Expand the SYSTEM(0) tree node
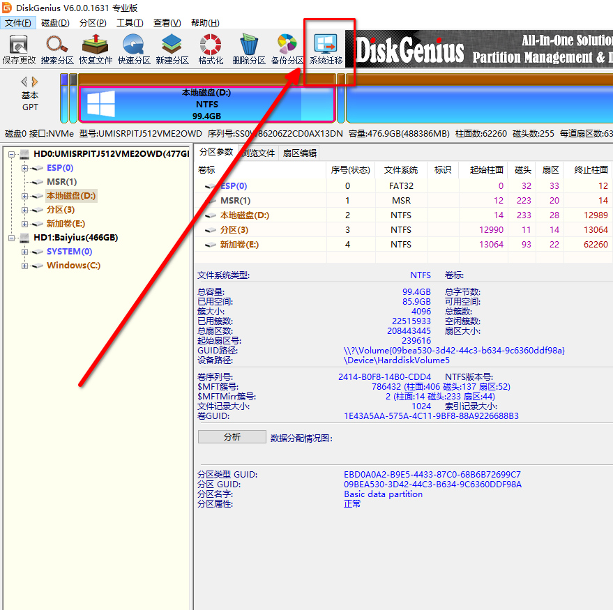The height and width of the screenshot is (610, 613). point(24,252)
